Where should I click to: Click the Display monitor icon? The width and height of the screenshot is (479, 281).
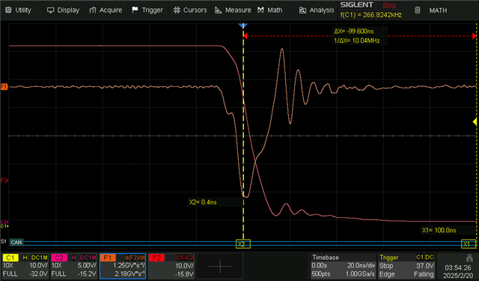pos(50,10)
